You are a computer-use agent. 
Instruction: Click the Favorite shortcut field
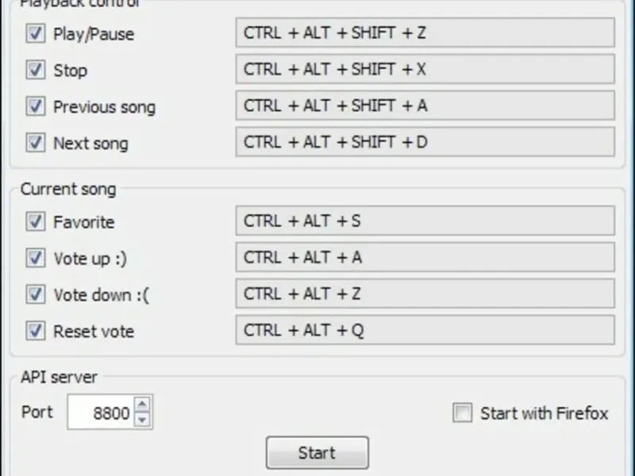click(425, 221)
